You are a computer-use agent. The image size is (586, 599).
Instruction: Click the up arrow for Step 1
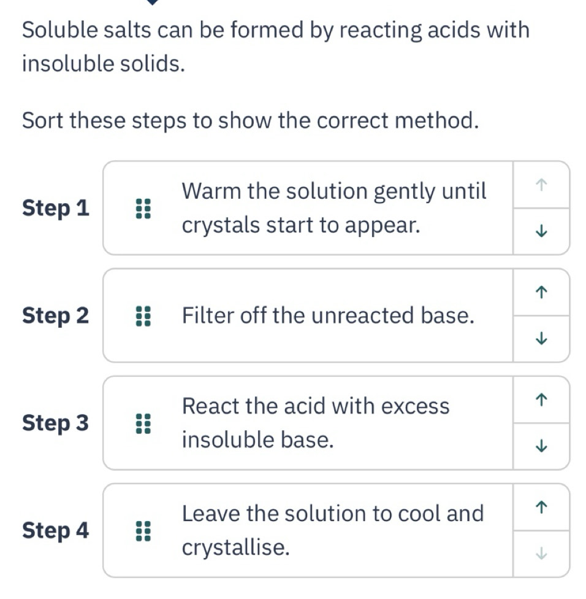(541, 185)
